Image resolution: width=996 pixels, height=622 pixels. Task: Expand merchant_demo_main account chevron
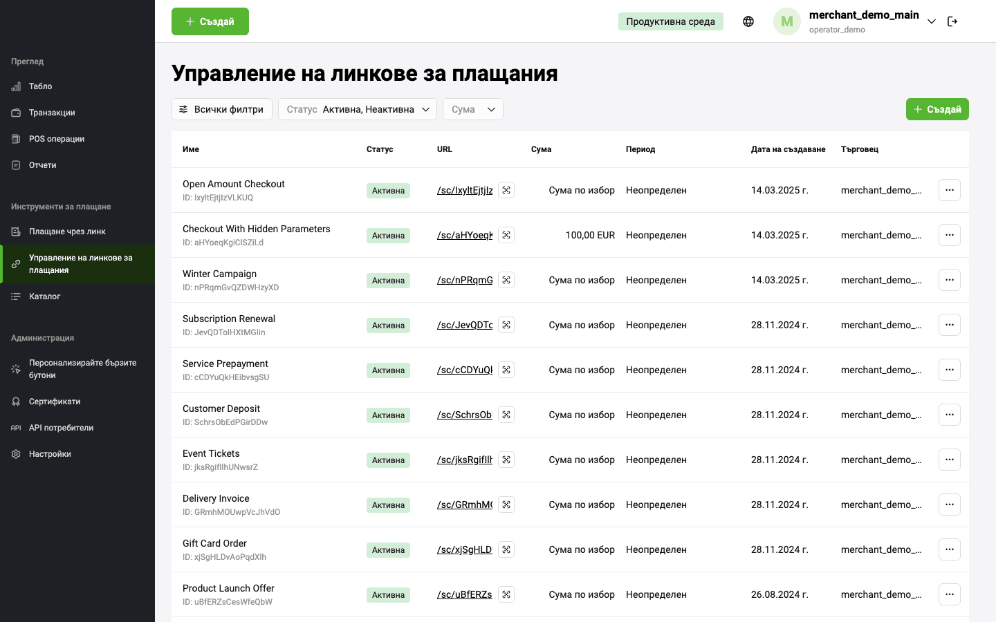click(932, 21)
